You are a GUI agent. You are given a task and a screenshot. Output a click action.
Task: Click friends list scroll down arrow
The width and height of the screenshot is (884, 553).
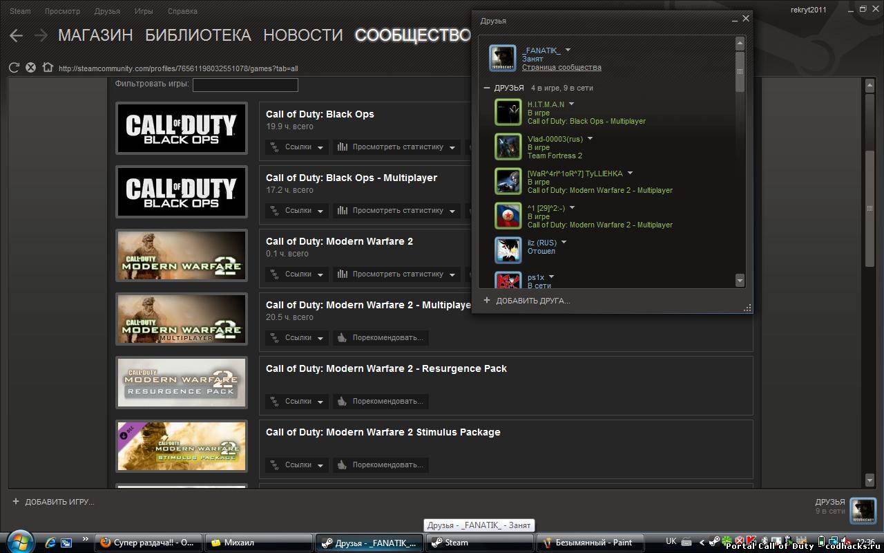tap(740, 280)
